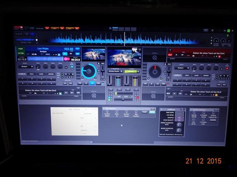Click the center master video preview
This screenshot has height=177, width=237.
tap(124, 58)
